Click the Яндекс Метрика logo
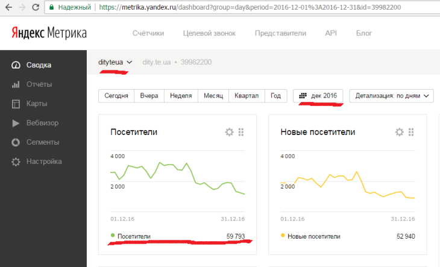Screen dimensions: 440x267 click(49, 33)
